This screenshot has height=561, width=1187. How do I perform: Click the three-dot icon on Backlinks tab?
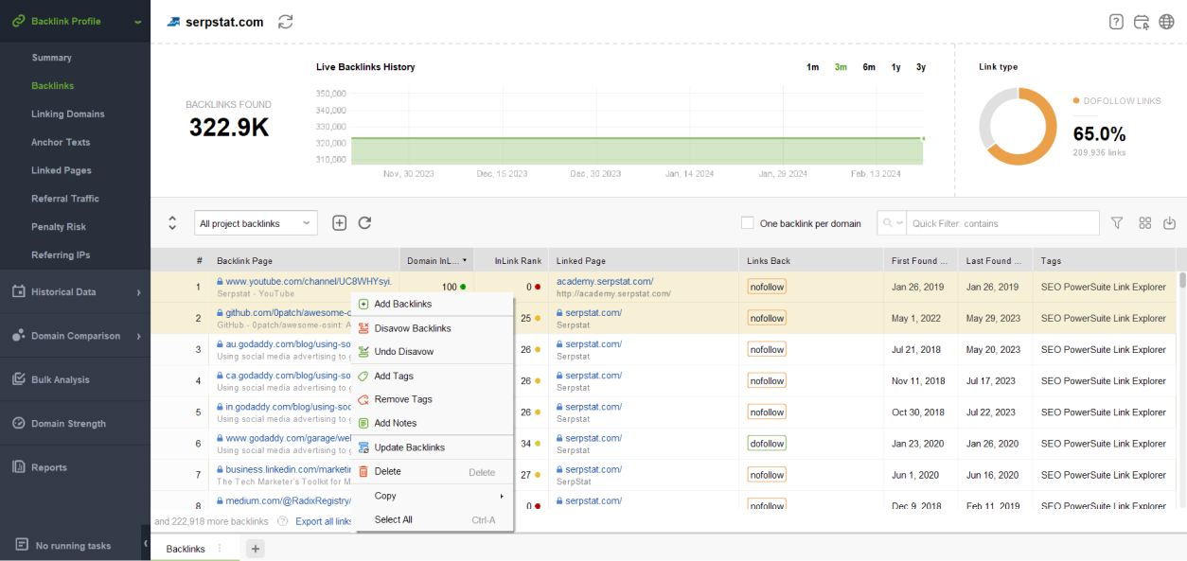[220, 549]
